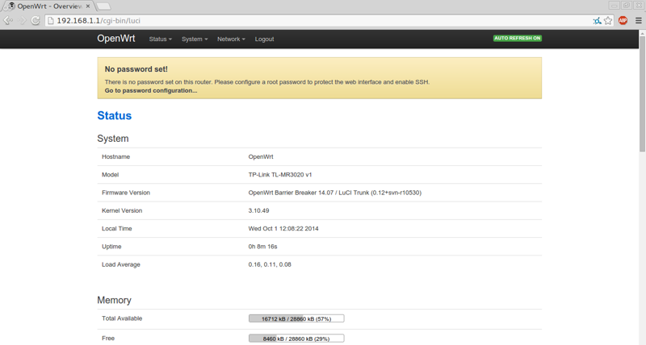Click the Model label
Viewport: 646px width, 345px height.
(110, 175)
